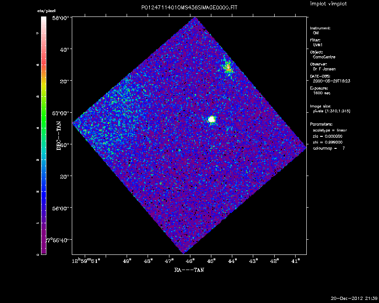Click the plot title P0124711401OMS436SIMAGE0000.FIT

189,8
